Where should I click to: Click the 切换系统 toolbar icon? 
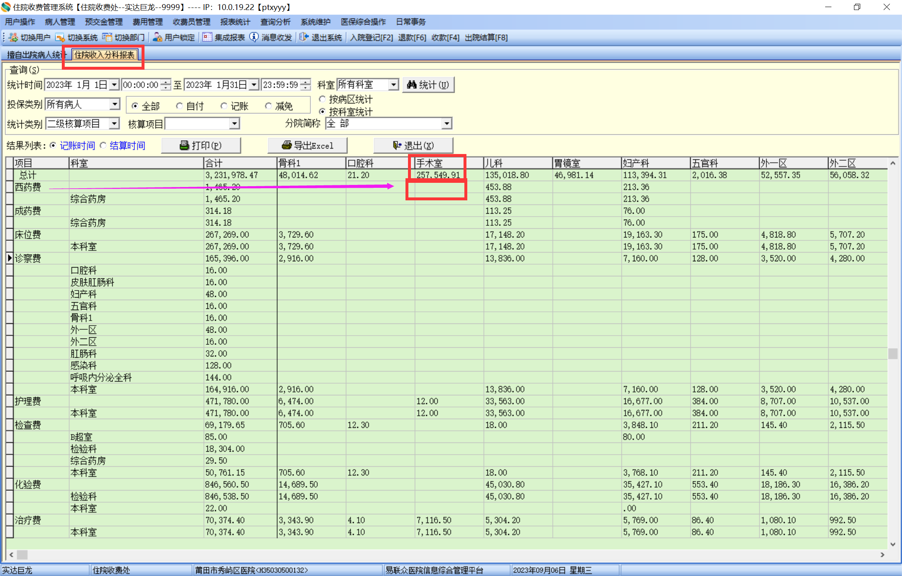point(60,38)
